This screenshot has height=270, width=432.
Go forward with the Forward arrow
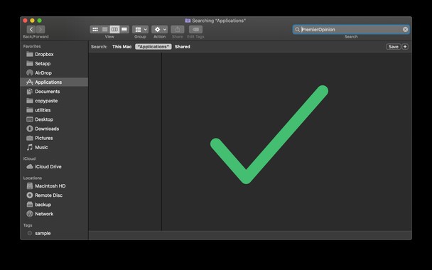pos(40,29)
